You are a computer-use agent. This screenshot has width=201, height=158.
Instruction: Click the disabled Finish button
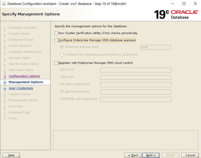[x=171, y=155]
